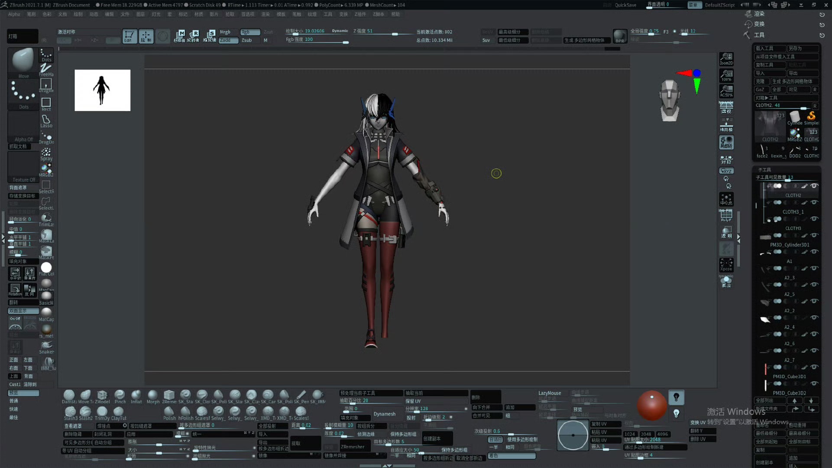The width and height of the screenshot is (832, 468).
Task: Toggle 保留 UV option
Action: click(x=436, y=401)
